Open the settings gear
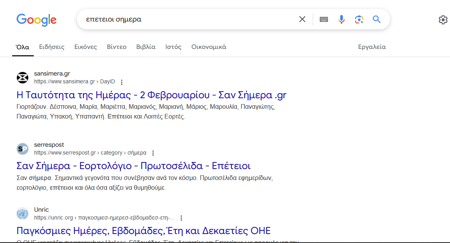 coord(443,20)
